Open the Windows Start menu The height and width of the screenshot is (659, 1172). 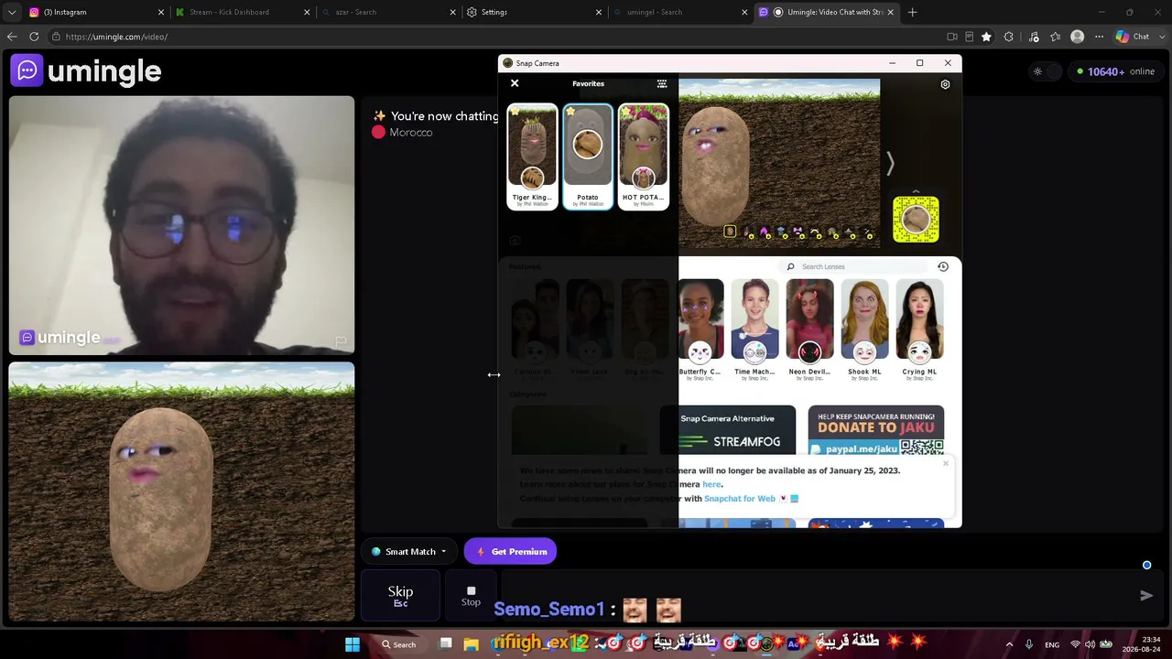click(x=353, y=644)
